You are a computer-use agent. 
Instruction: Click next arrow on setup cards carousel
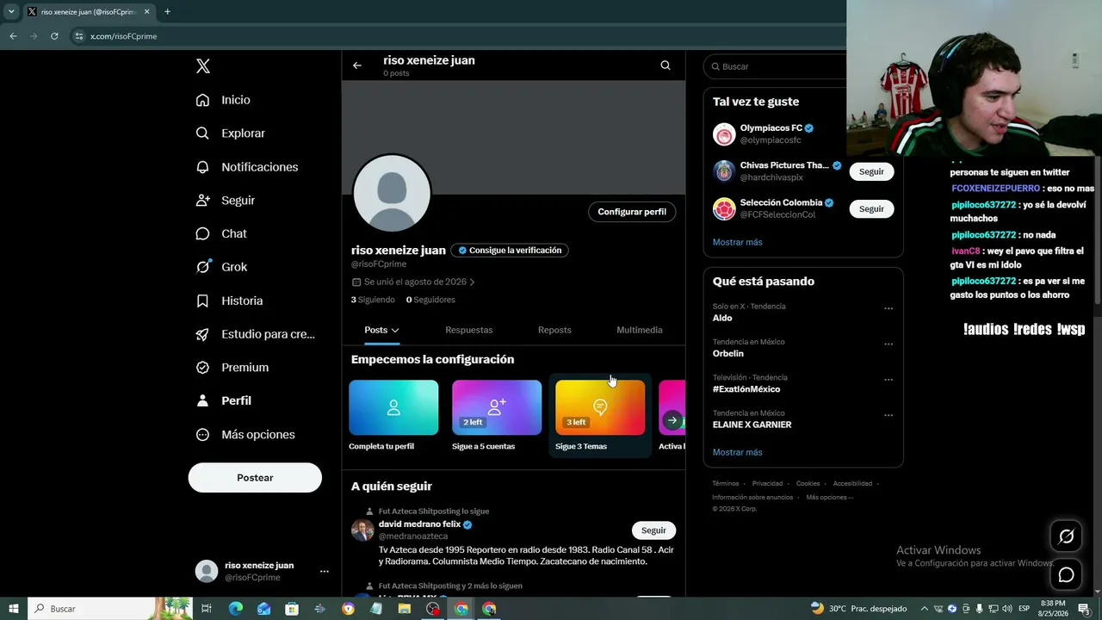tap(672, 420)
